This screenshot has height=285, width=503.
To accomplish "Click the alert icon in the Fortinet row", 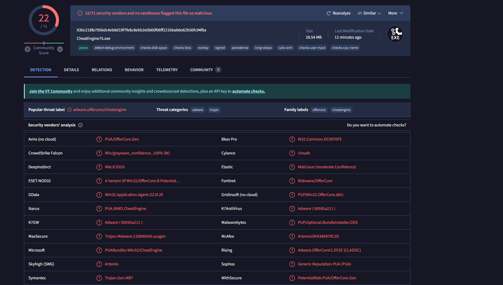I will click(x=292, y=181).
